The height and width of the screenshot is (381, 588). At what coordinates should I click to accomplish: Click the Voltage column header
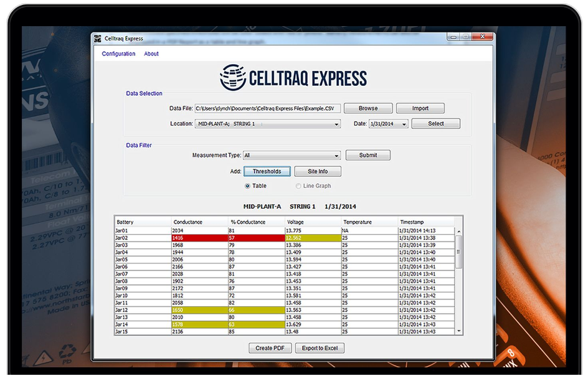pos(313,222)
